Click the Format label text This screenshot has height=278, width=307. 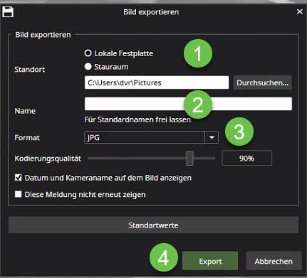pyautogui.click(x=27, y=137)
